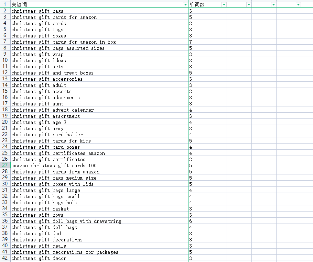
Task: Select cell 'christmas gift accessories'
Action: [99, 79]
